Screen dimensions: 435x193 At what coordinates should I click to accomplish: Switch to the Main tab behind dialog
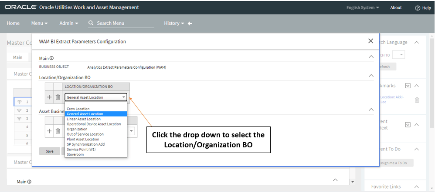pos(18,57)
